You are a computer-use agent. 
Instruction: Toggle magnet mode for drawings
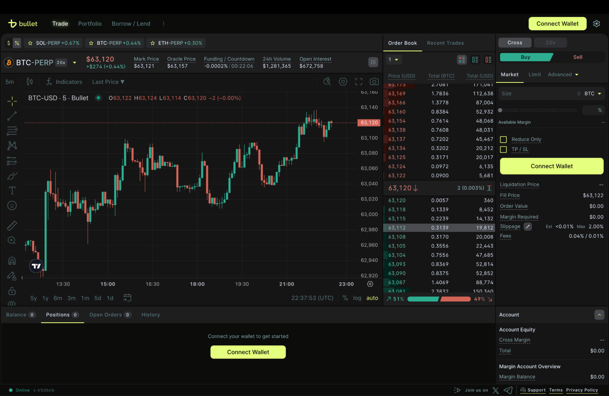point(12,261)
